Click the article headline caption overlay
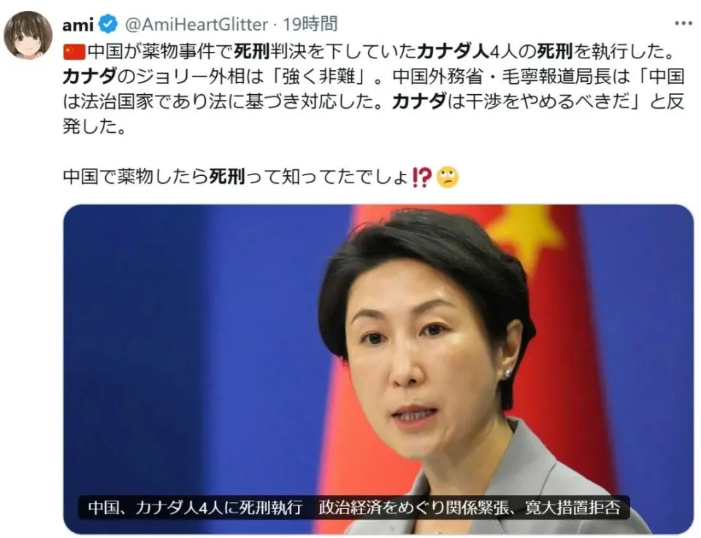This screenshot has height=538, width=701. 354,507
